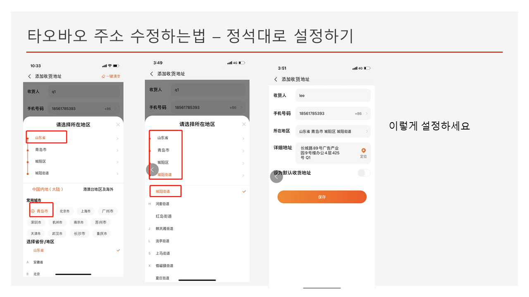Open 山东省 chevron on the 3:49 screen
The height and width of the screenshot is (297, 529).
(x=243, y=138)
